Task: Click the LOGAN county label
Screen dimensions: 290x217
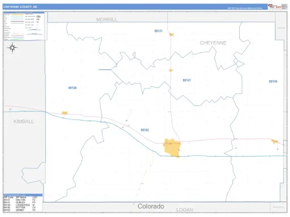Action: tap(184, 210)
